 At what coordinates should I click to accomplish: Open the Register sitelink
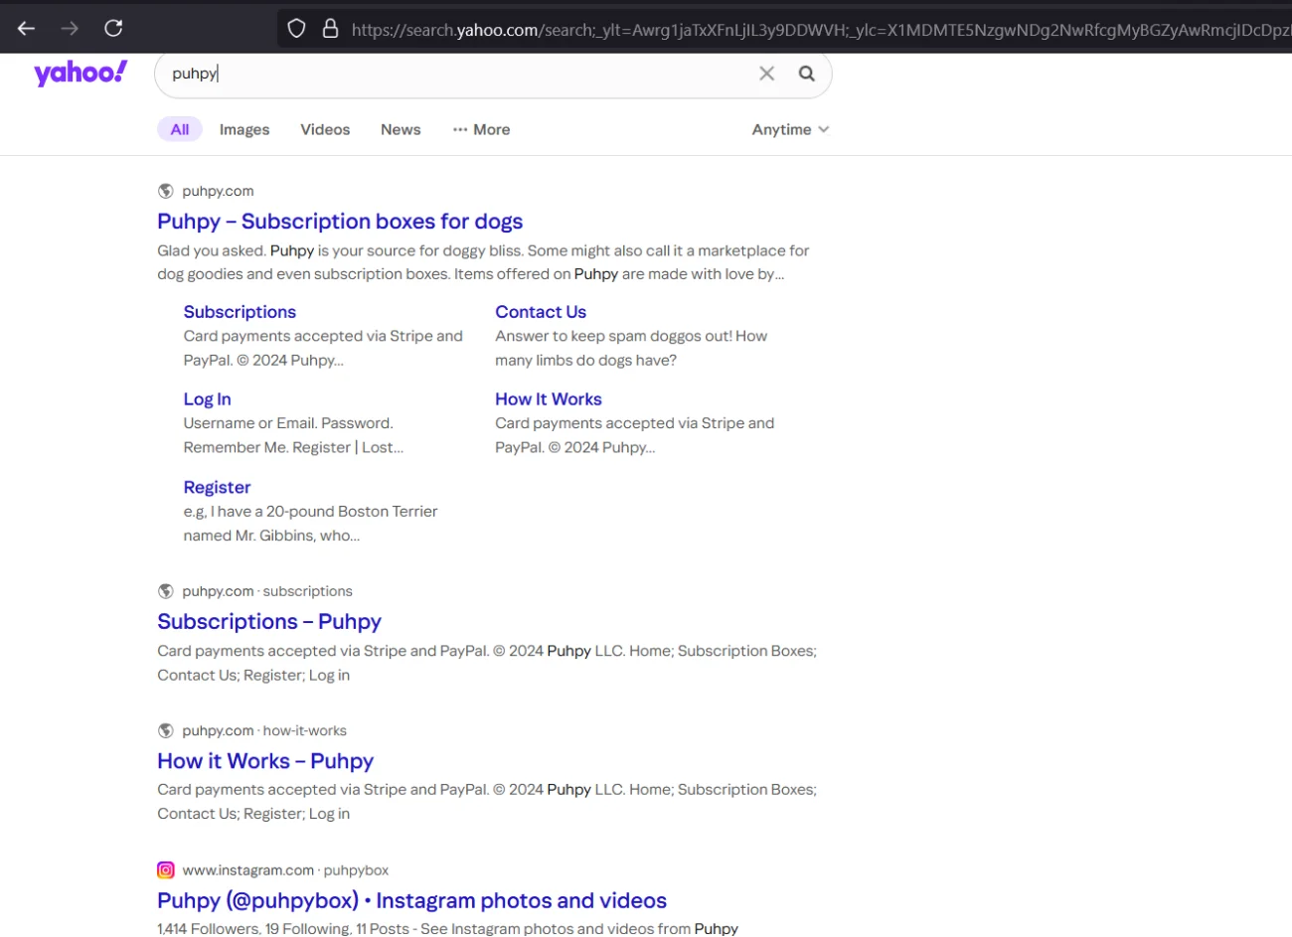click(x=217, y=488)
